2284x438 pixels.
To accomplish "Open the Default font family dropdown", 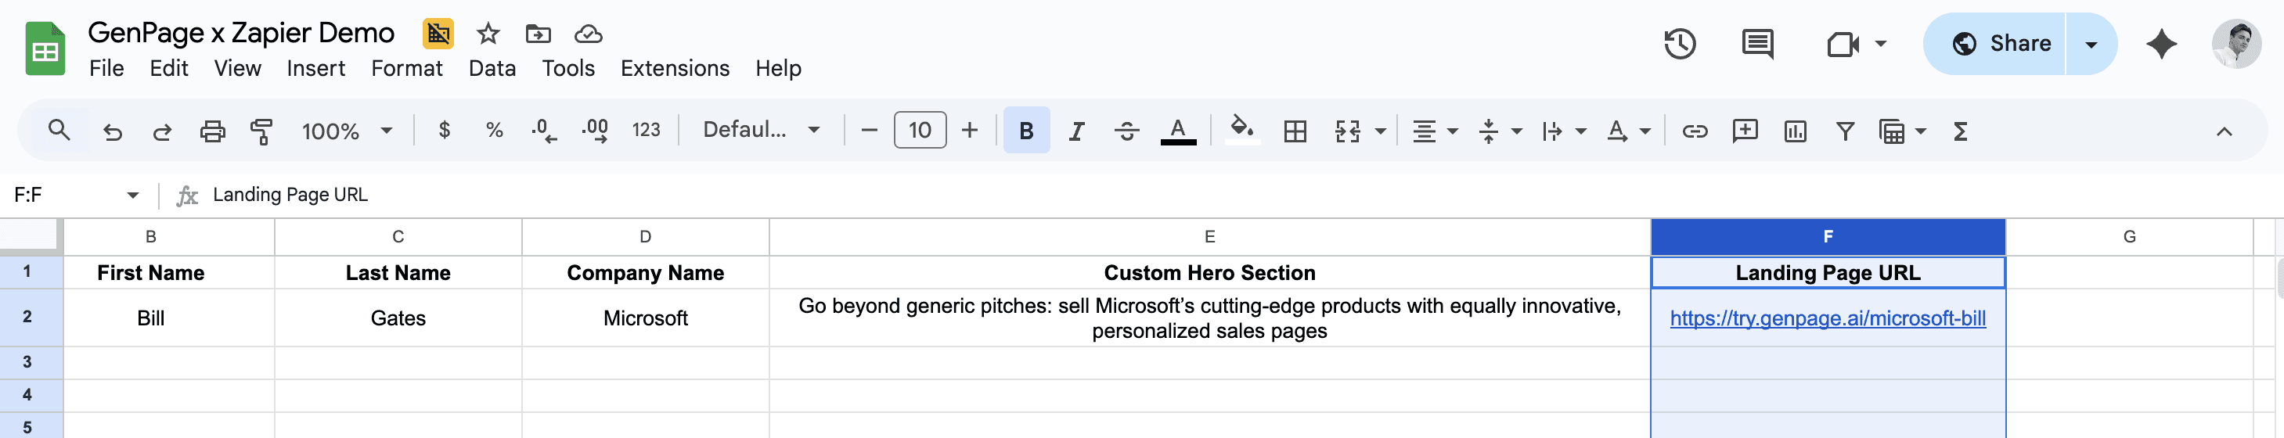I will click(x=760, y=131).
